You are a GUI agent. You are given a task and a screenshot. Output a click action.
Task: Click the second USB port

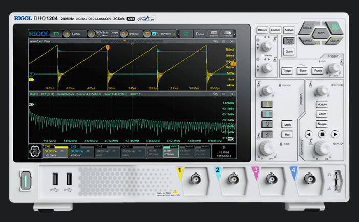point(69,179)
